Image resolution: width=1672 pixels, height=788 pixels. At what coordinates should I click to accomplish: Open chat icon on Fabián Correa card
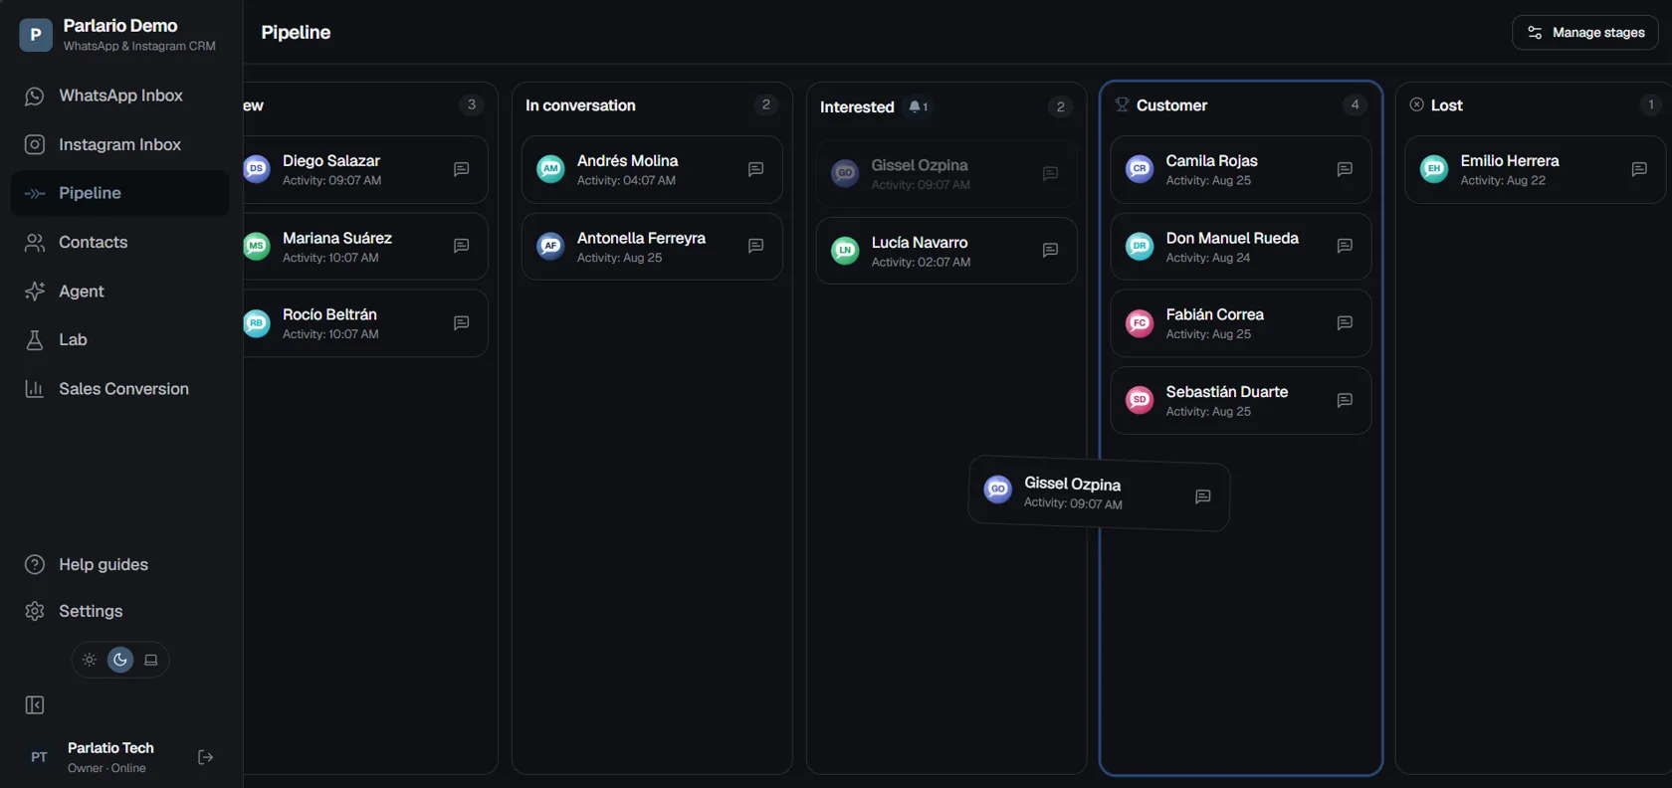pos(1345,323)
